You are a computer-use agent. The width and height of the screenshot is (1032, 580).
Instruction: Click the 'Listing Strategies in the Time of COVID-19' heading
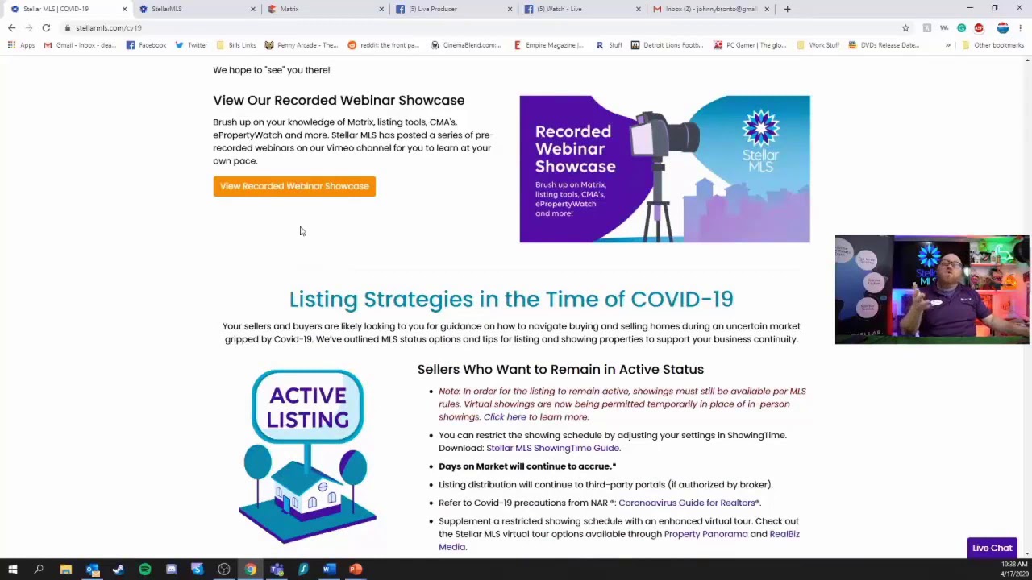click(511, 299)
